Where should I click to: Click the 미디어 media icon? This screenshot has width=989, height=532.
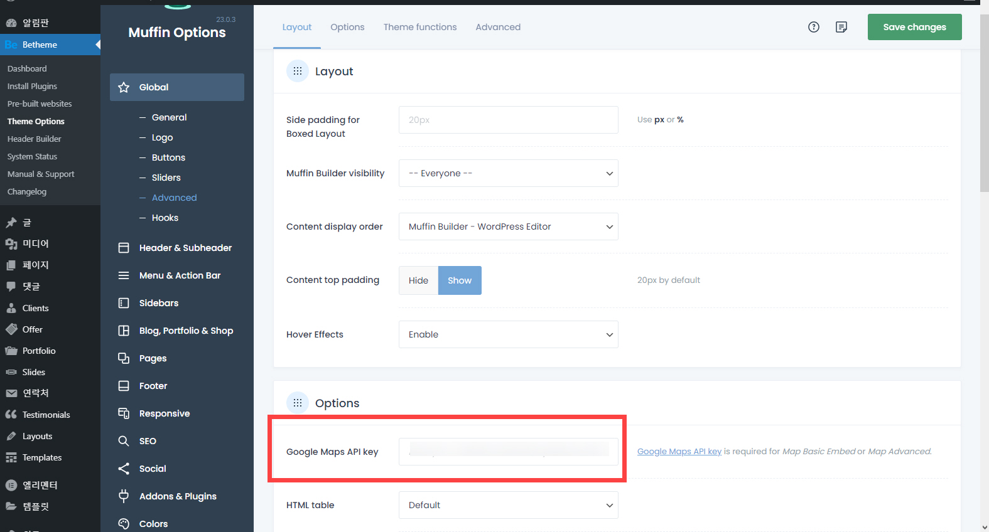[x=11, y=244]
